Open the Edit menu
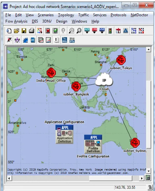Screen dimensions: 155x191 19,15
